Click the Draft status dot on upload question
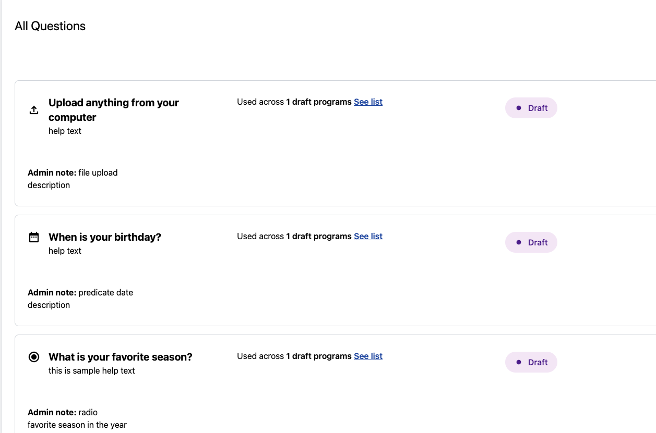The height and width of the screenshot is (433, 656). point(518,107)
